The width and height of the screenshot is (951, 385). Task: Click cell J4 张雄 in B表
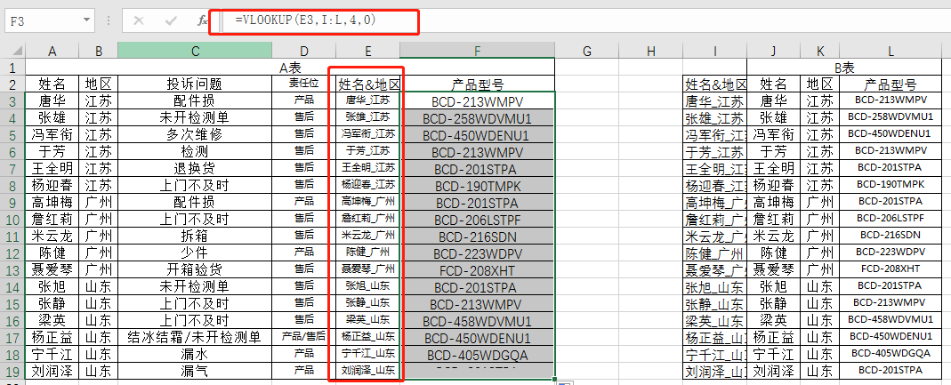click(x=773, y=117)
